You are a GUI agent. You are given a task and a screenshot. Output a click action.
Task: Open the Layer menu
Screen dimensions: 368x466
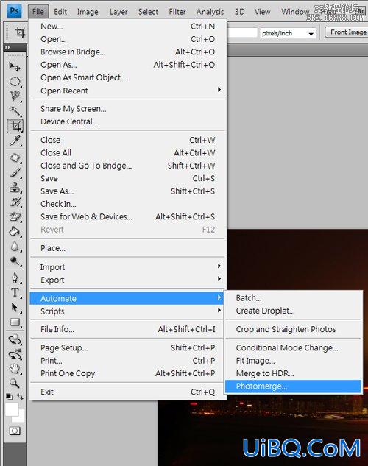click(x=118, y=12)
